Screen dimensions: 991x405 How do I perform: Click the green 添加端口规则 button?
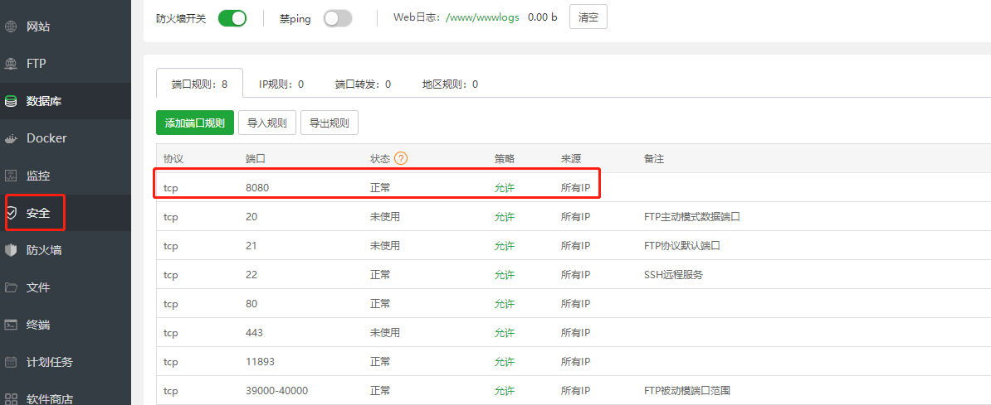pyautogui.click(x=195, y=123)
